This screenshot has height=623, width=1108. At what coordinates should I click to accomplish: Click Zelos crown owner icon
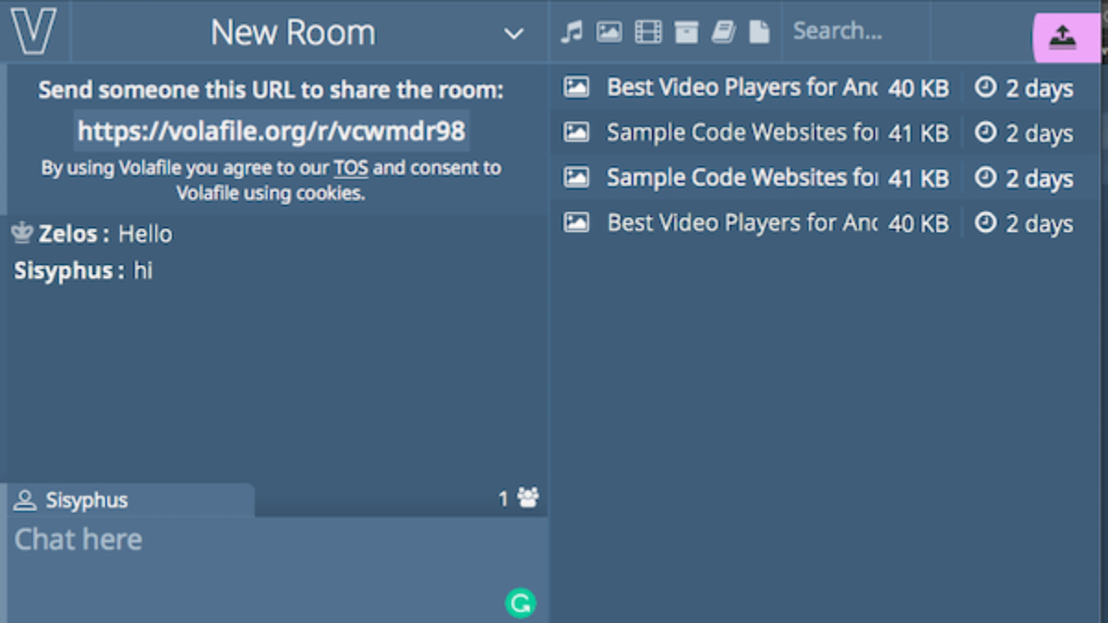pos(22,234)
